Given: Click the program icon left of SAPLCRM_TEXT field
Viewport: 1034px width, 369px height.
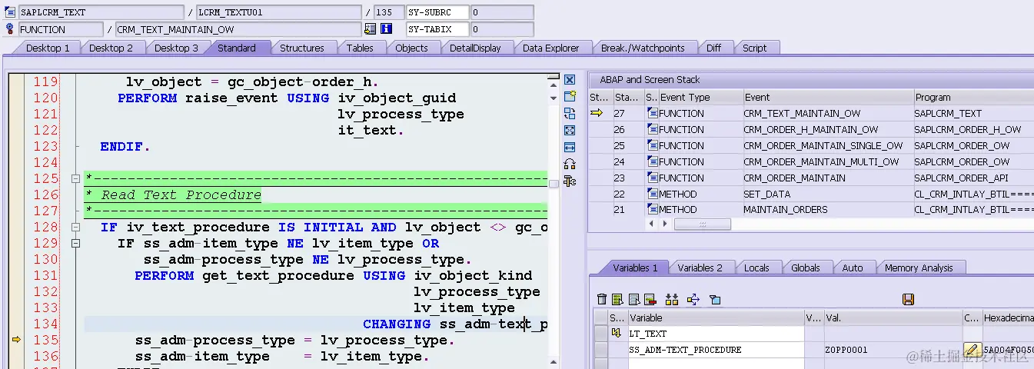Looking at the screenshot, I should [x=10, y=12].
